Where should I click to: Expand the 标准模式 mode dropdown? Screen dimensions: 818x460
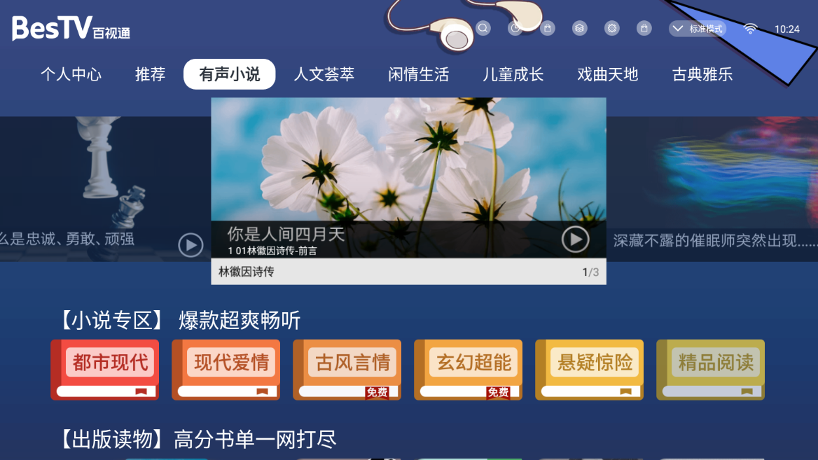point(698,29)
